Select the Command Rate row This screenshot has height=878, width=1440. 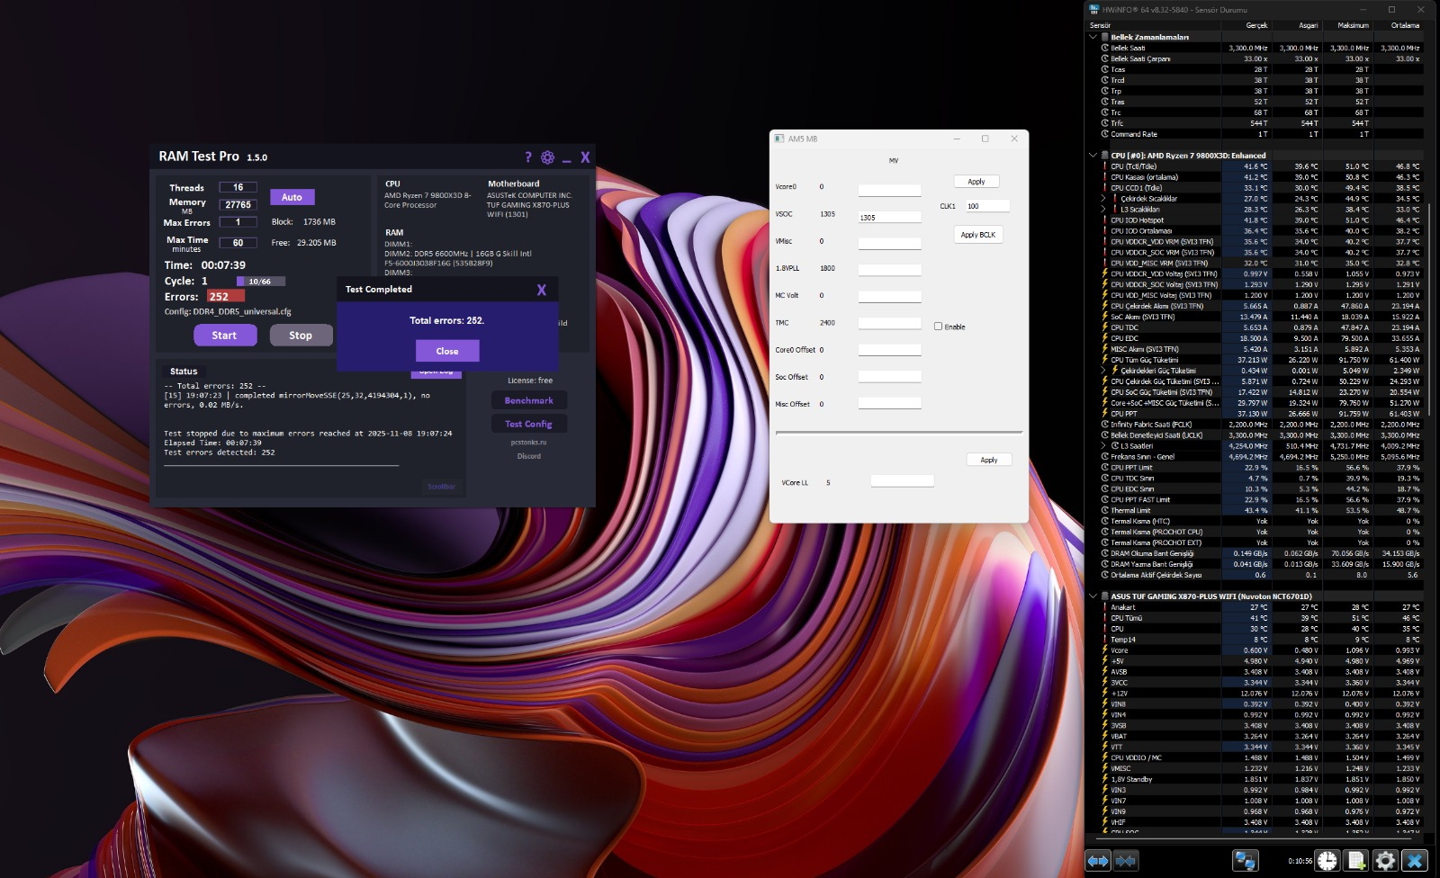1261,134
